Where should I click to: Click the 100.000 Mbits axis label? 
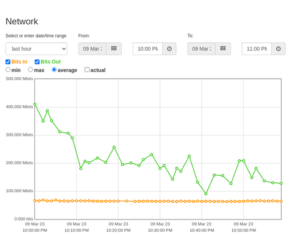19,191
